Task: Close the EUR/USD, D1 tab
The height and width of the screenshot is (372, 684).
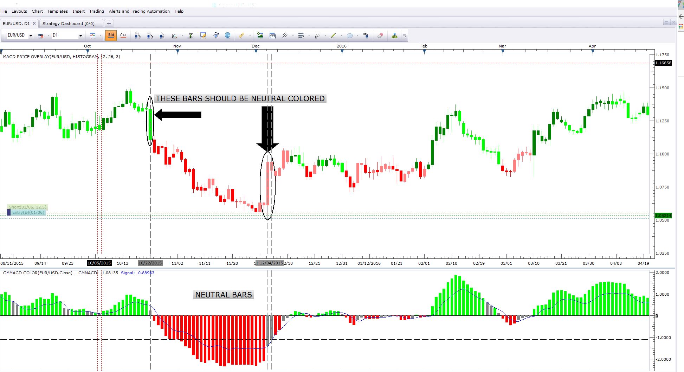Action: (x=34, y=24)
